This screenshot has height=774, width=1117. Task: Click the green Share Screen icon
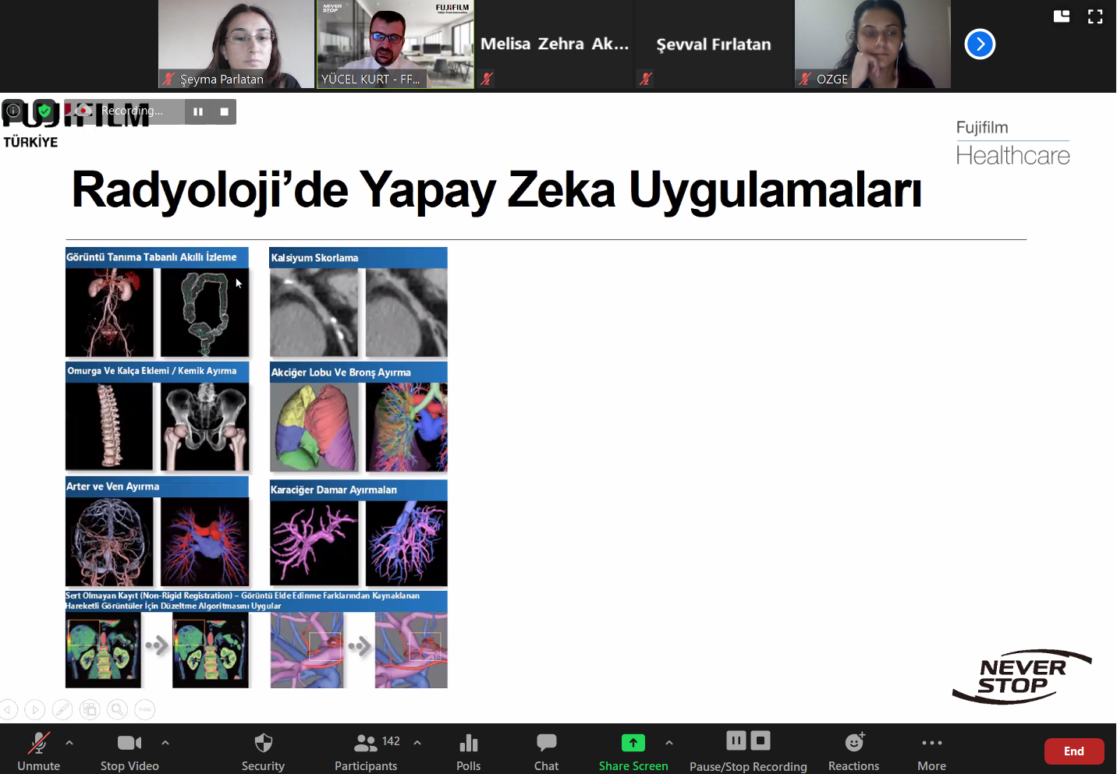pyautogui.click(x=633, y=743)
